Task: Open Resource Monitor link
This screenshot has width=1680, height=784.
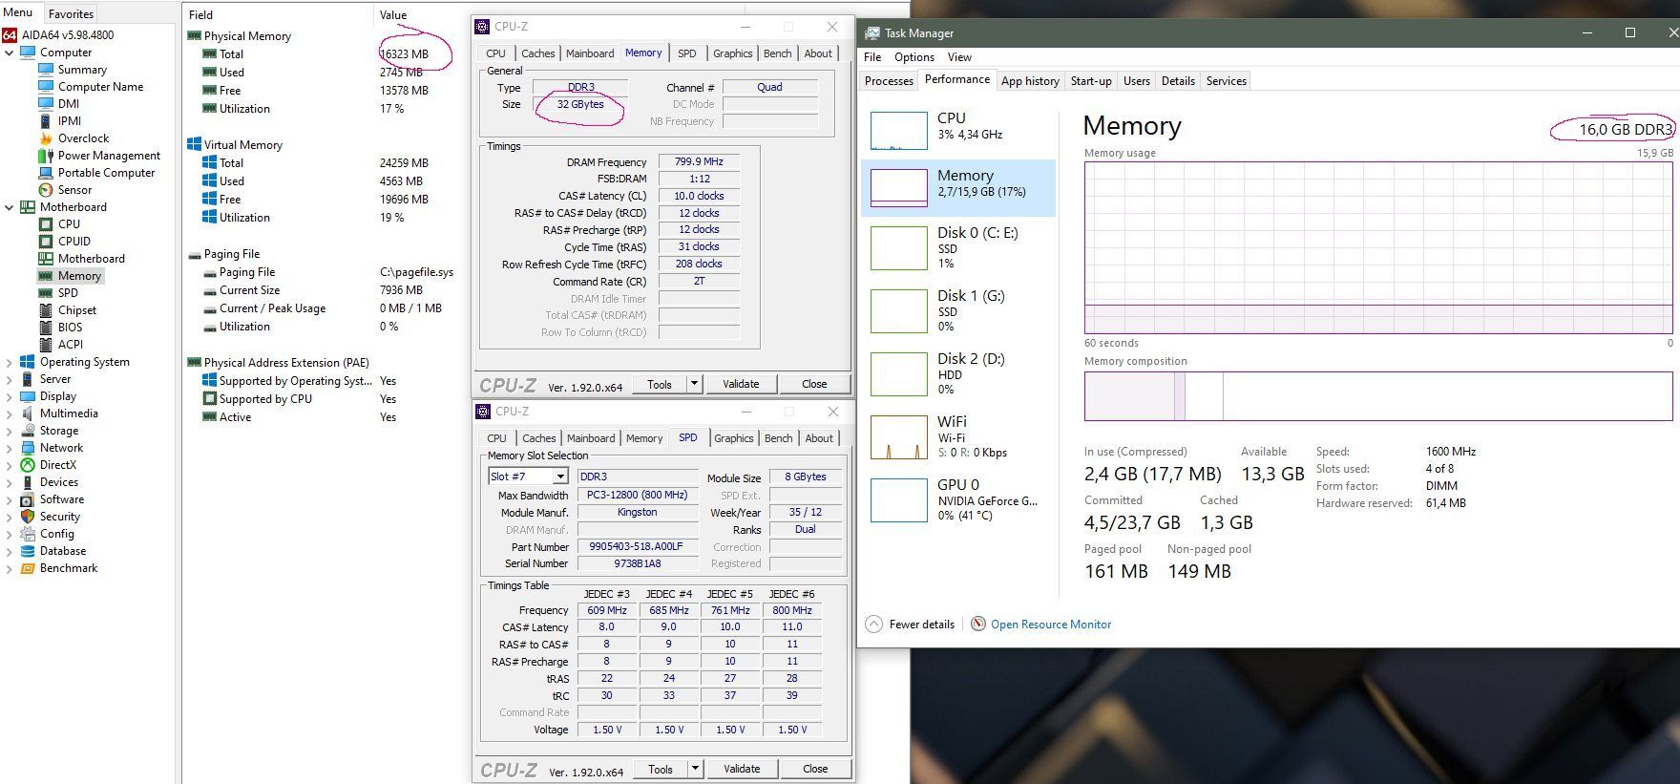Action: tap(1051, 625)
